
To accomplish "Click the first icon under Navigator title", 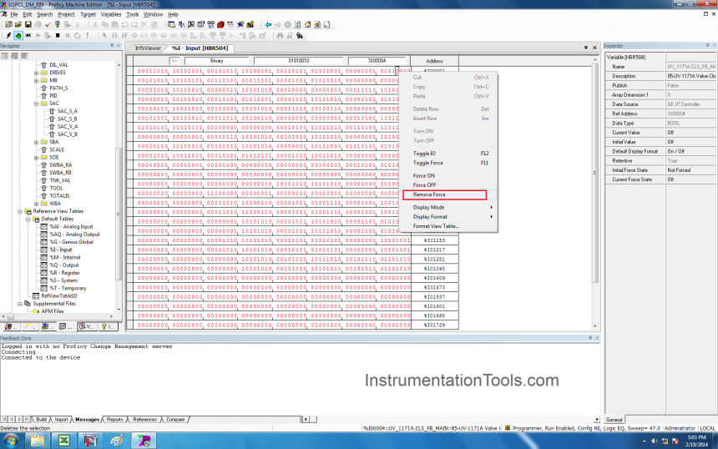I will pyautogui.click(x=4, y=56).
